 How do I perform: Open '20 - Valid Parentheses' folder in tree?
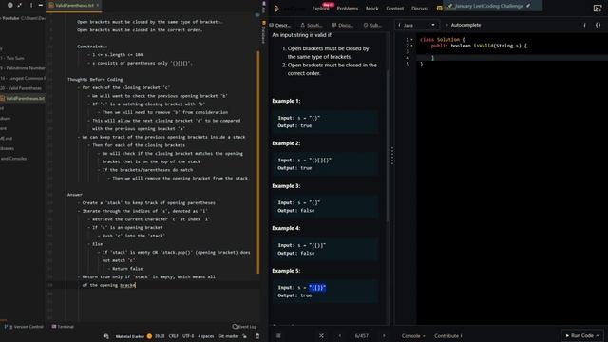coord(21,88)
